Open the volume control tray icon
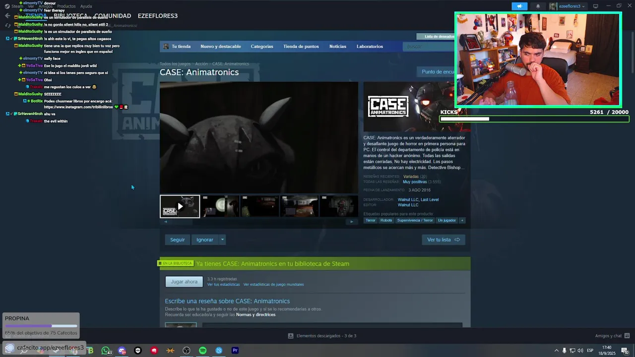This screenshot has height=357, width=635. click(x=580, y=351)
